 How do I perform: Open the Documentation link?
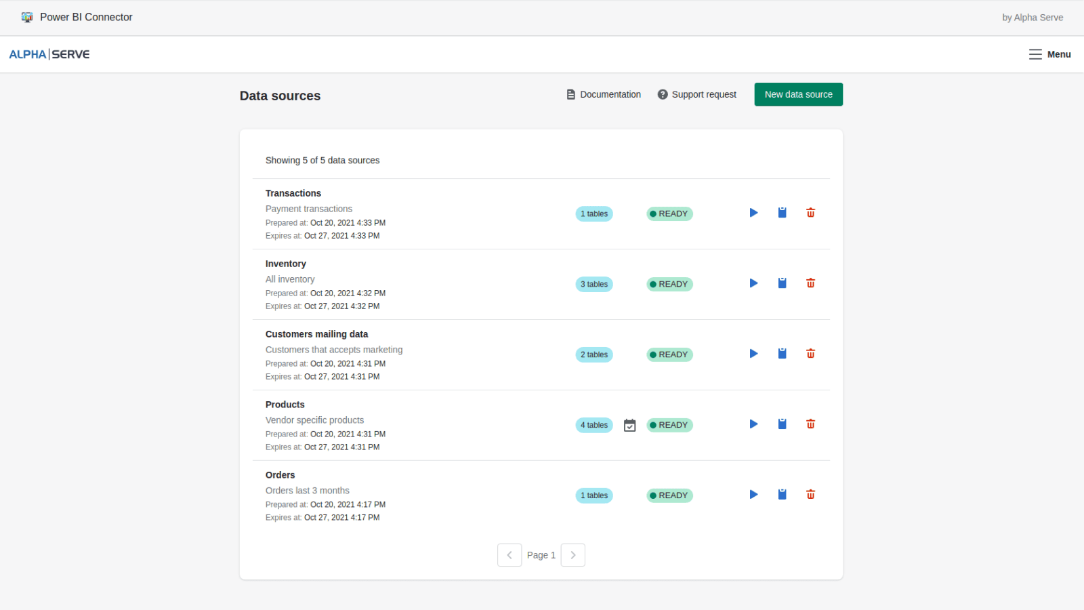coord(610,94)
